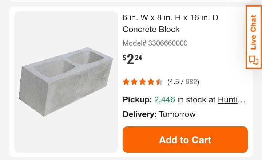Click the Concrete Block title text
This screenshot has width=262, height=160.
point(151,29)
